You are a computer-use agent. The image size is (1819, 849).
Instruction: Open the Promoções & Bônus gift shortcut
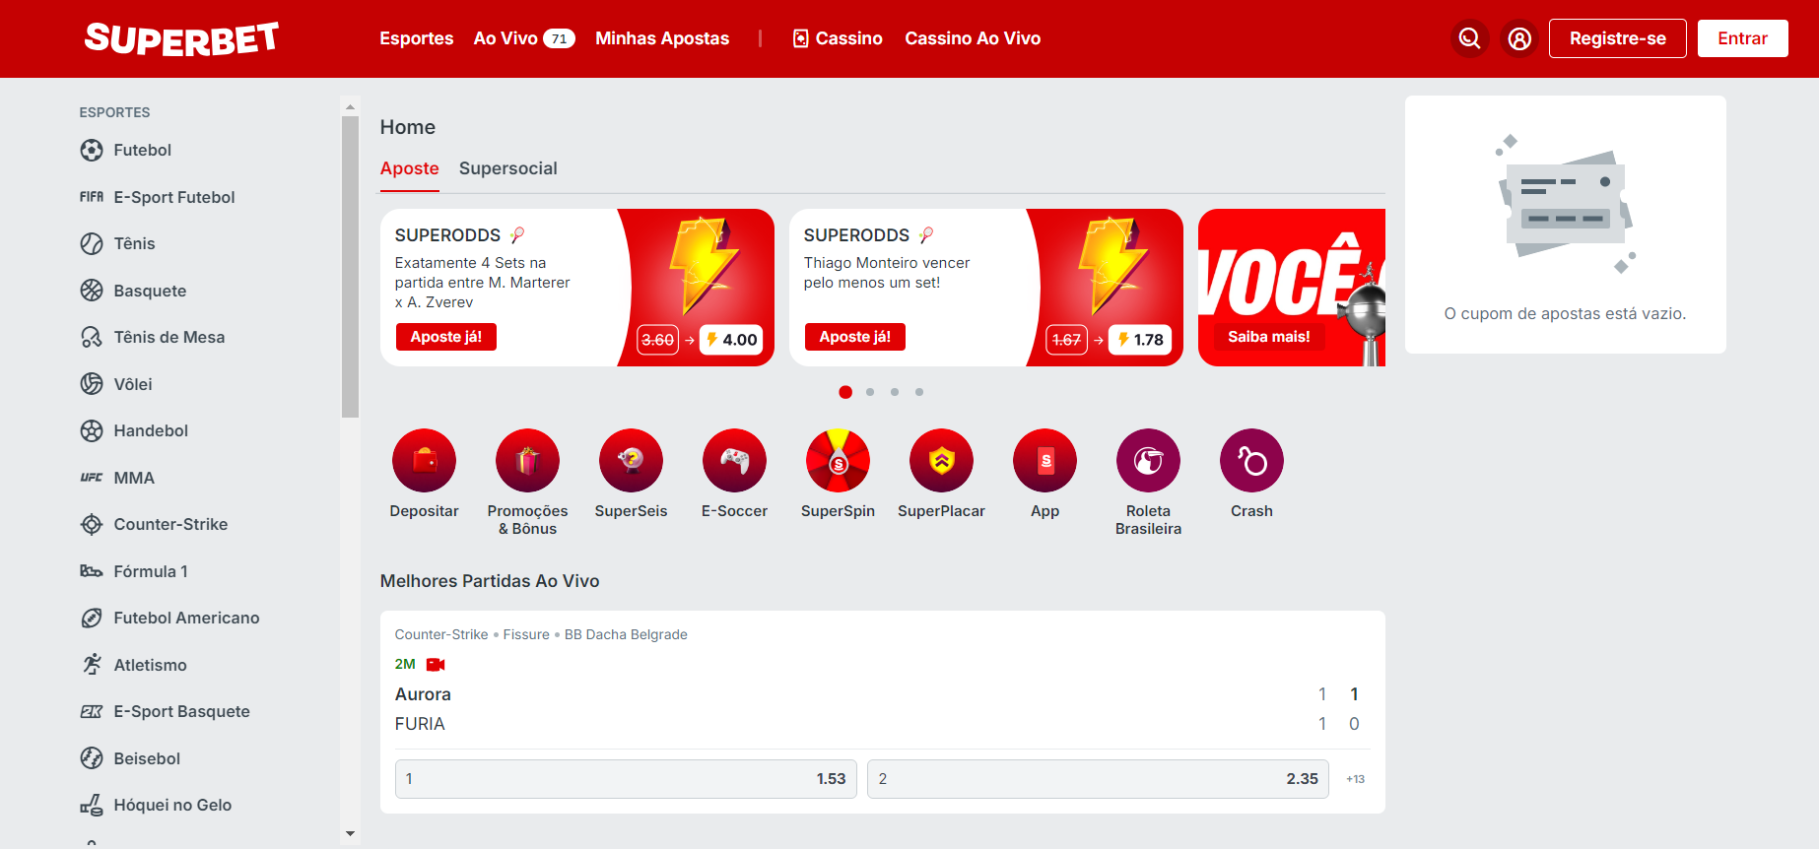[x=527, y=460]
